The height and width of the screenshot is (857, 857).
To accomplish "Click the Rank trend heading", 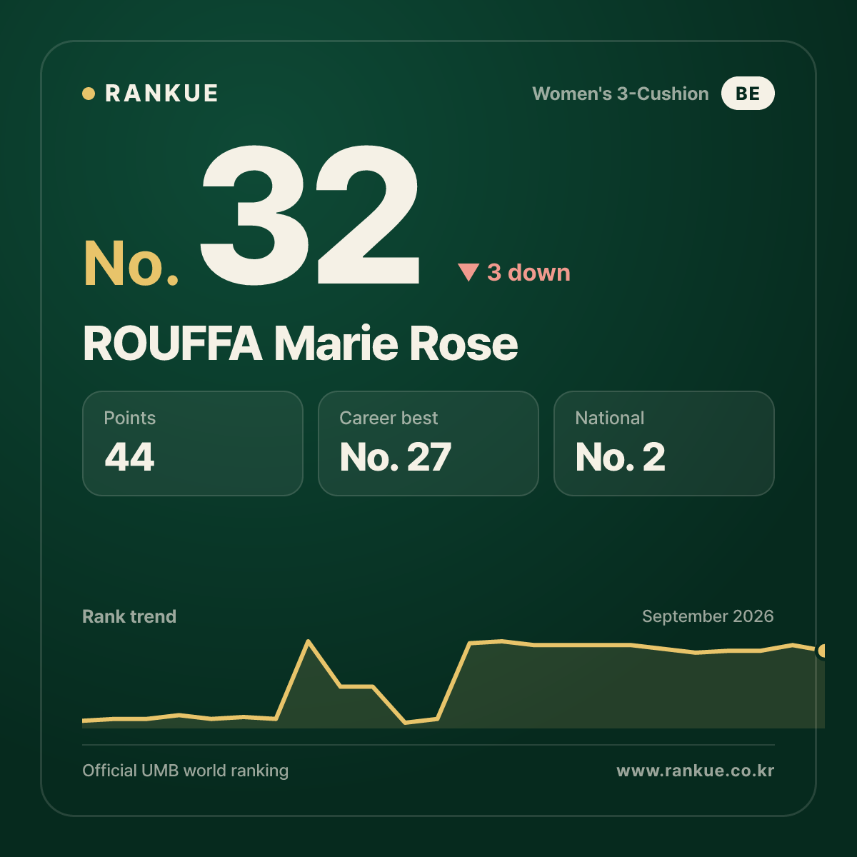I will pyautogui.click(x=129, y=616).
